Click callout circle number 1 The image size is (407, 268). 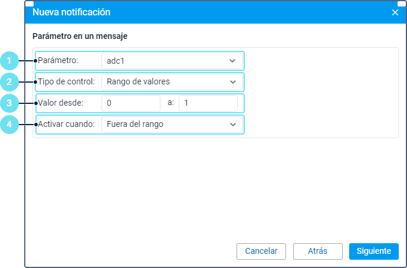[9, 61]
